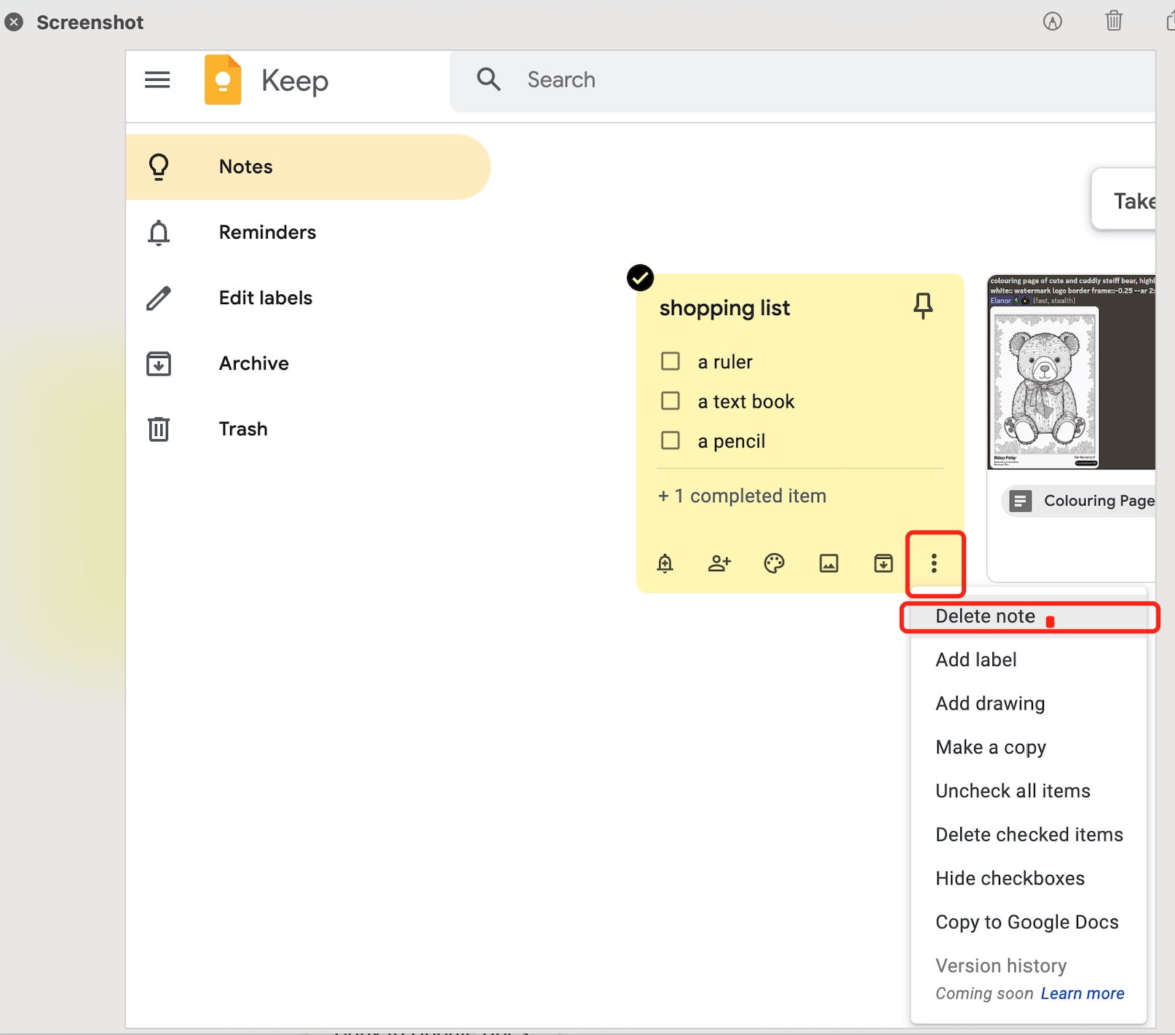1175x1035 pixels.
Task: Click the markup icon in Screenshot titlebar
Action: click(1052, 21)
